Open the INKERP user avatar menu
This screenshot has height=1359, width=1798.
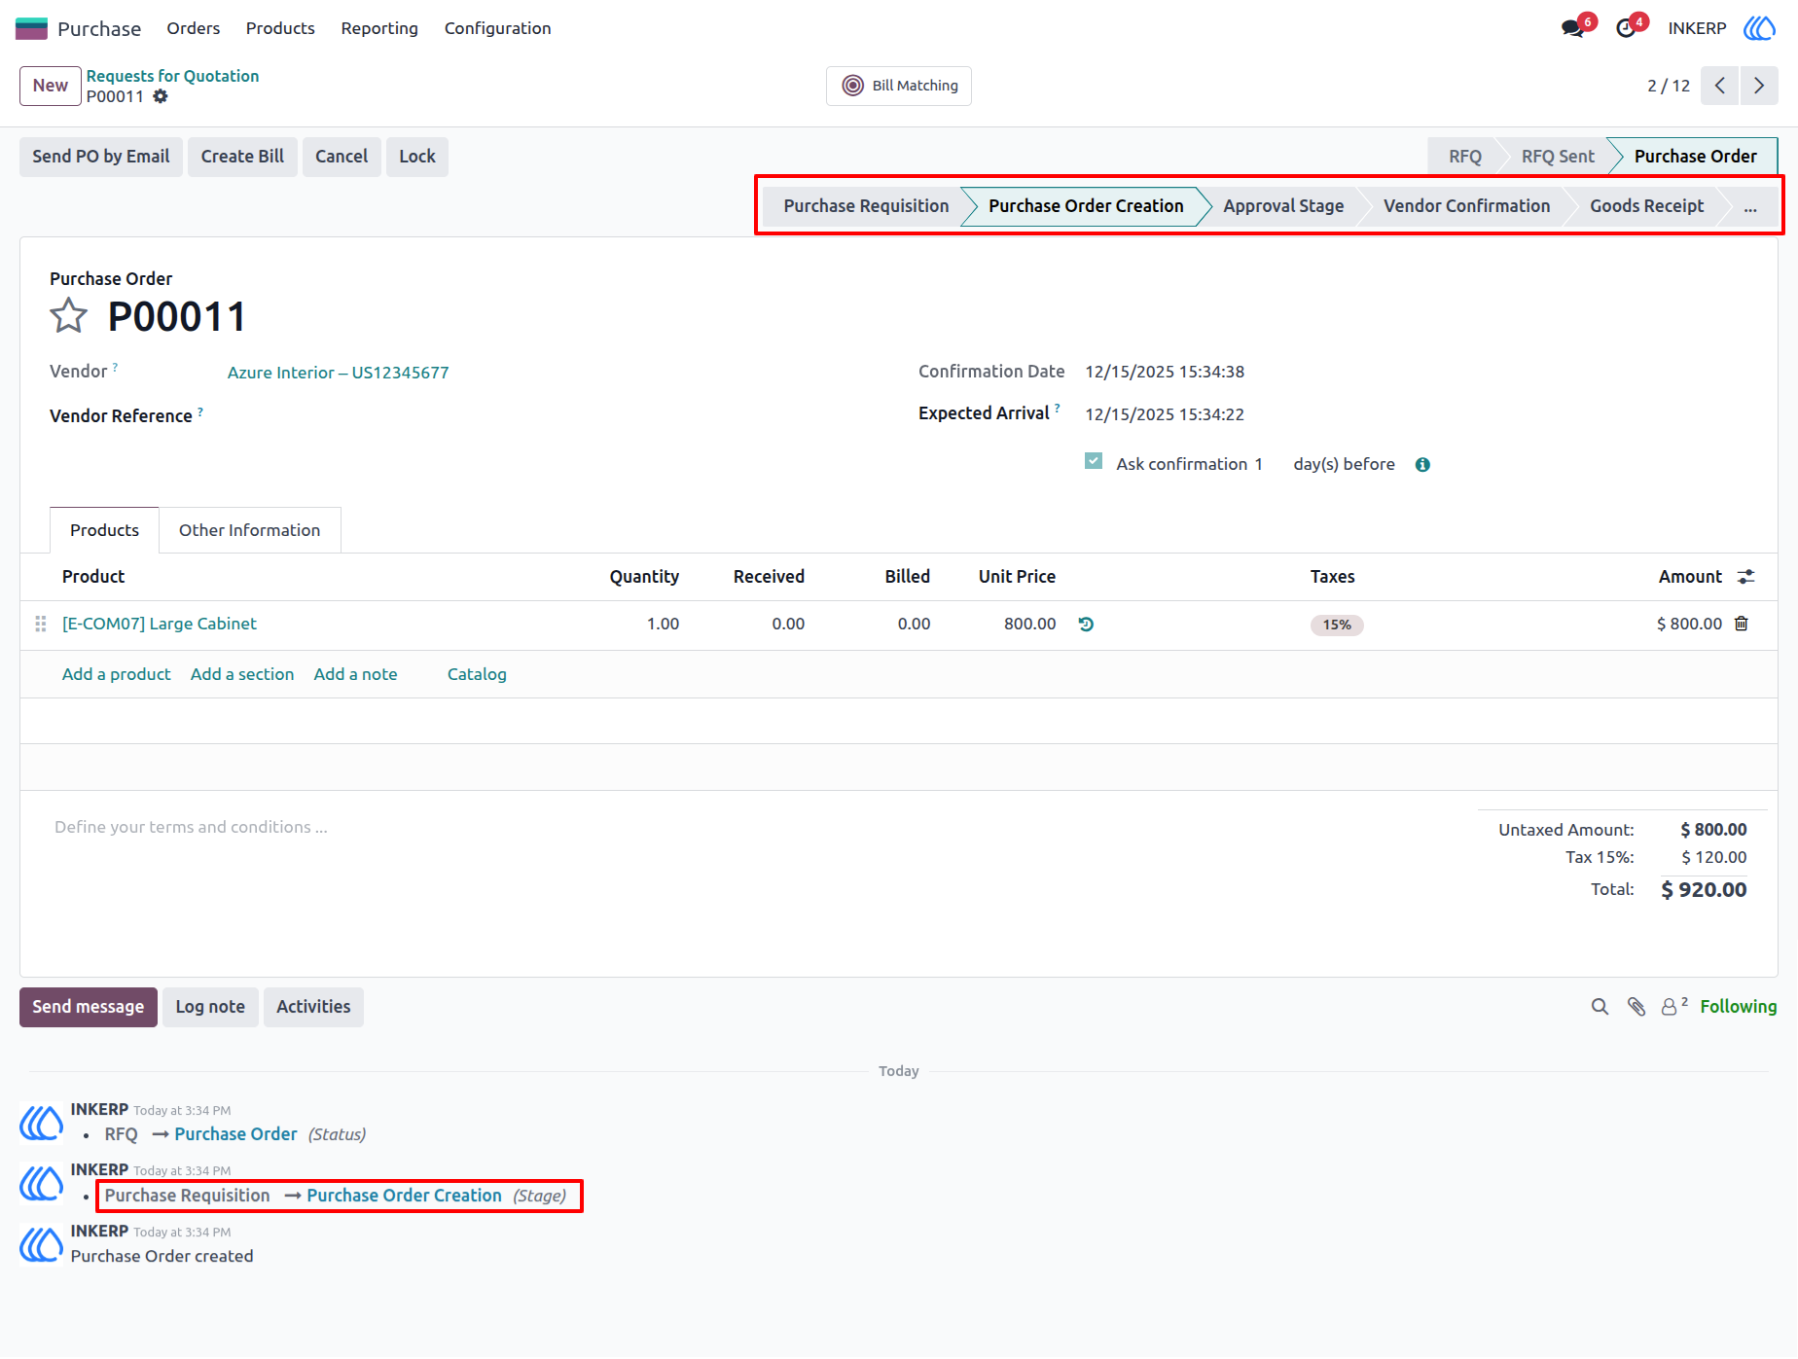click(x=1759, y=28)
